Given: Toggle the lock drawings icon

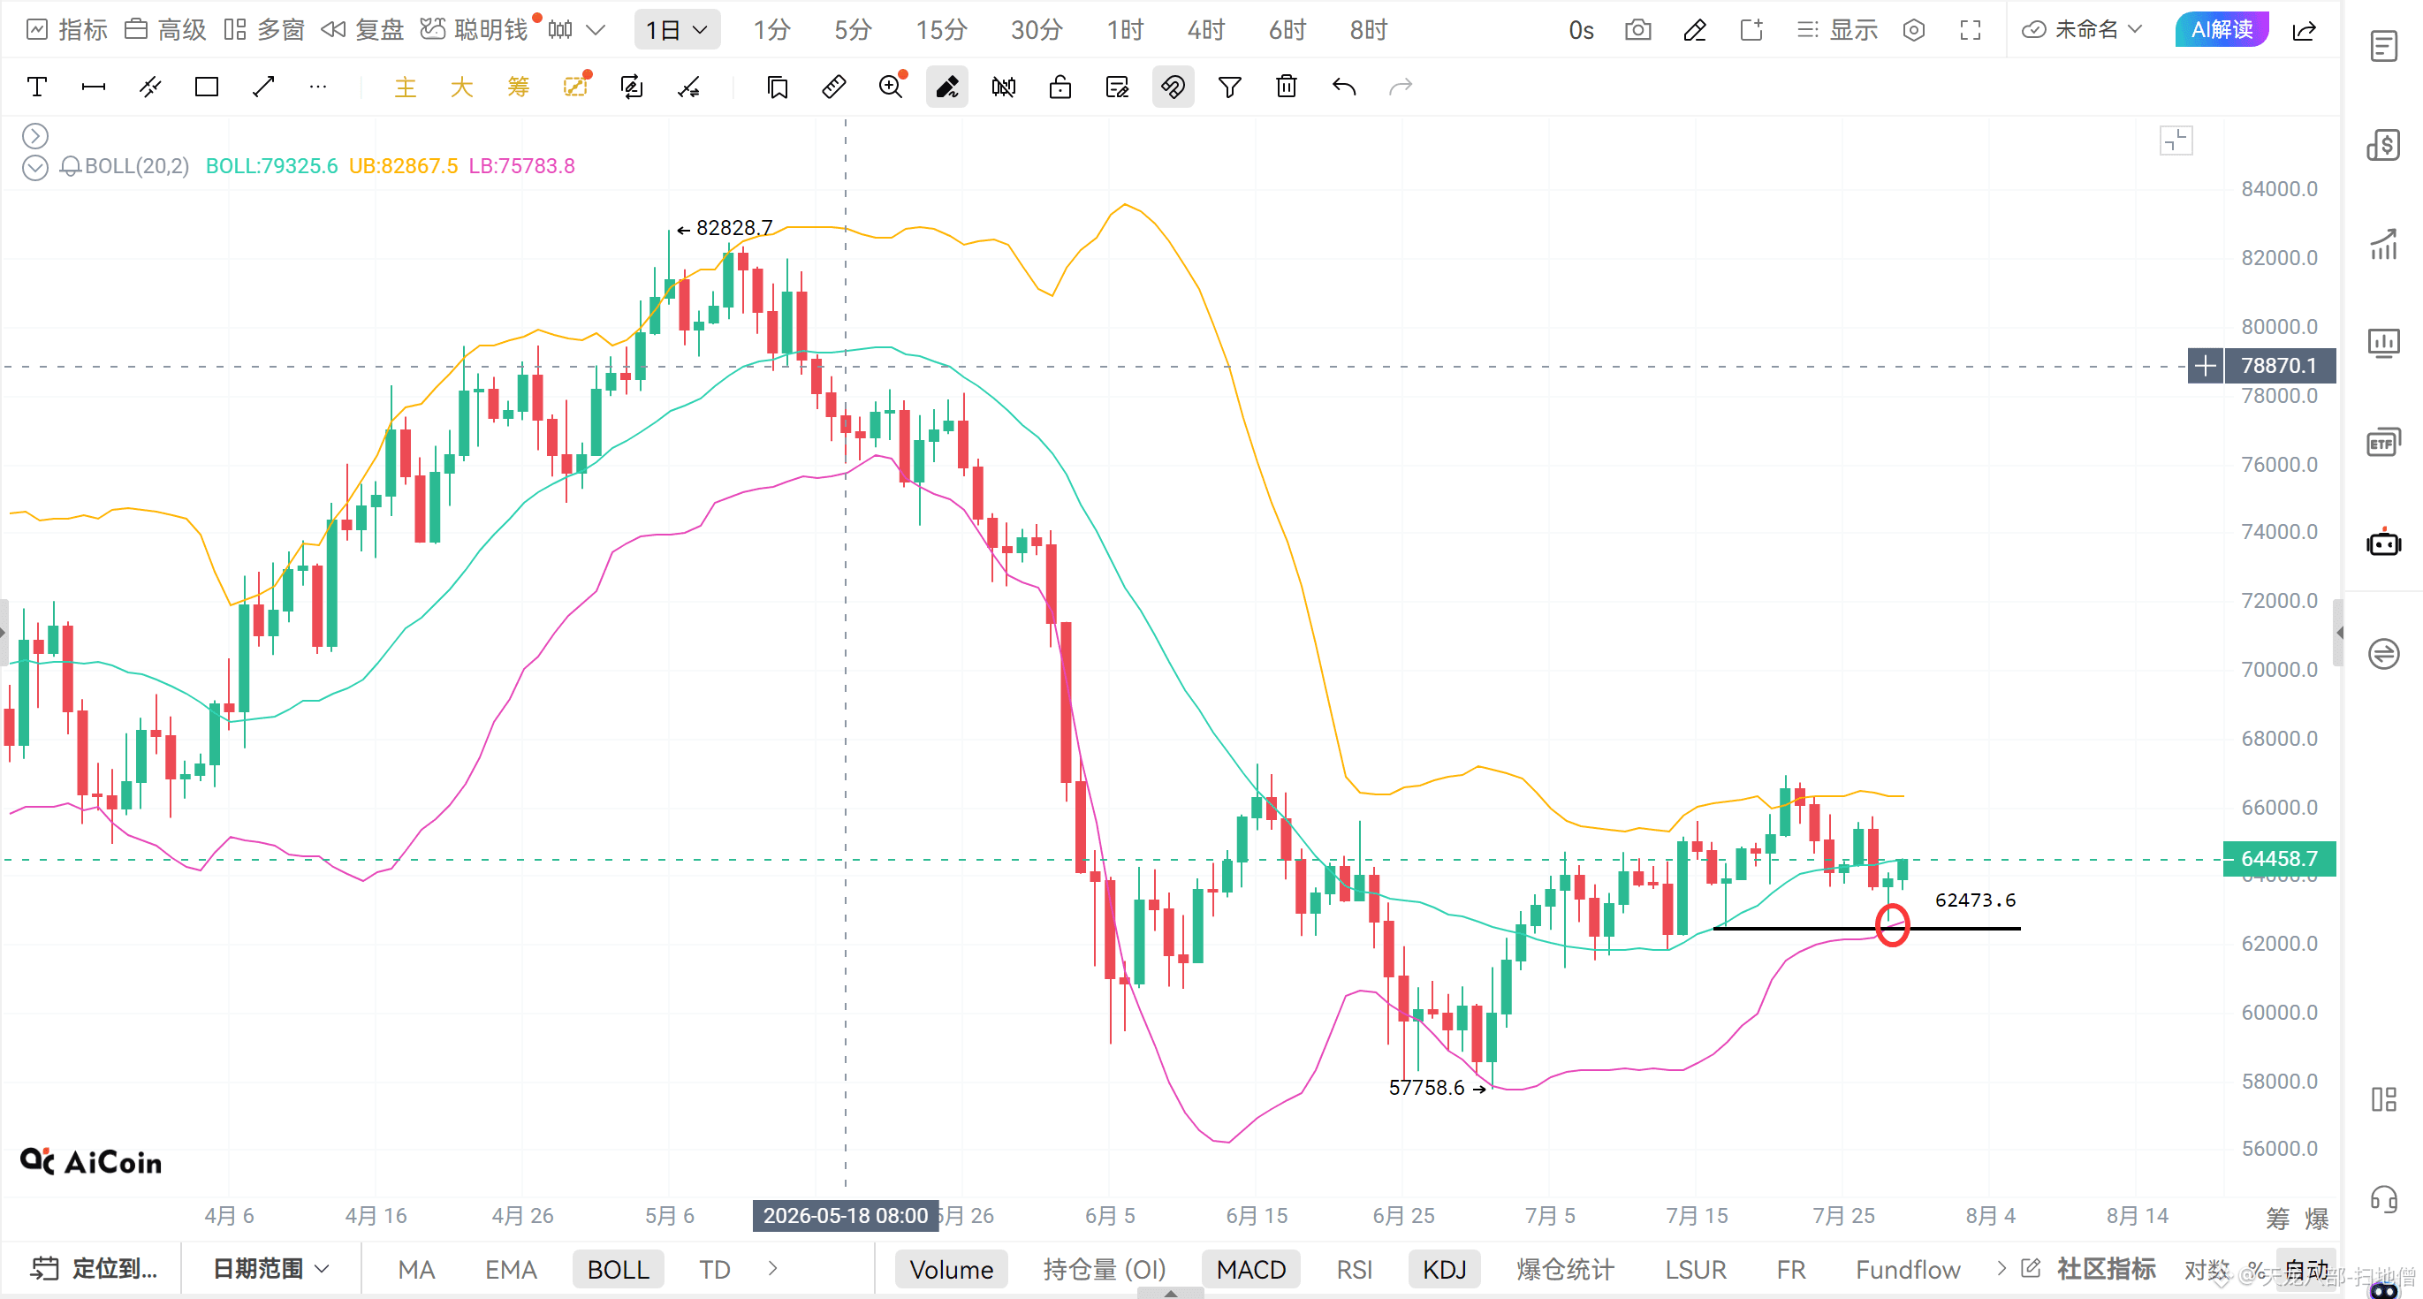Looking at the screenshot, I should (x=1060, y=87).
